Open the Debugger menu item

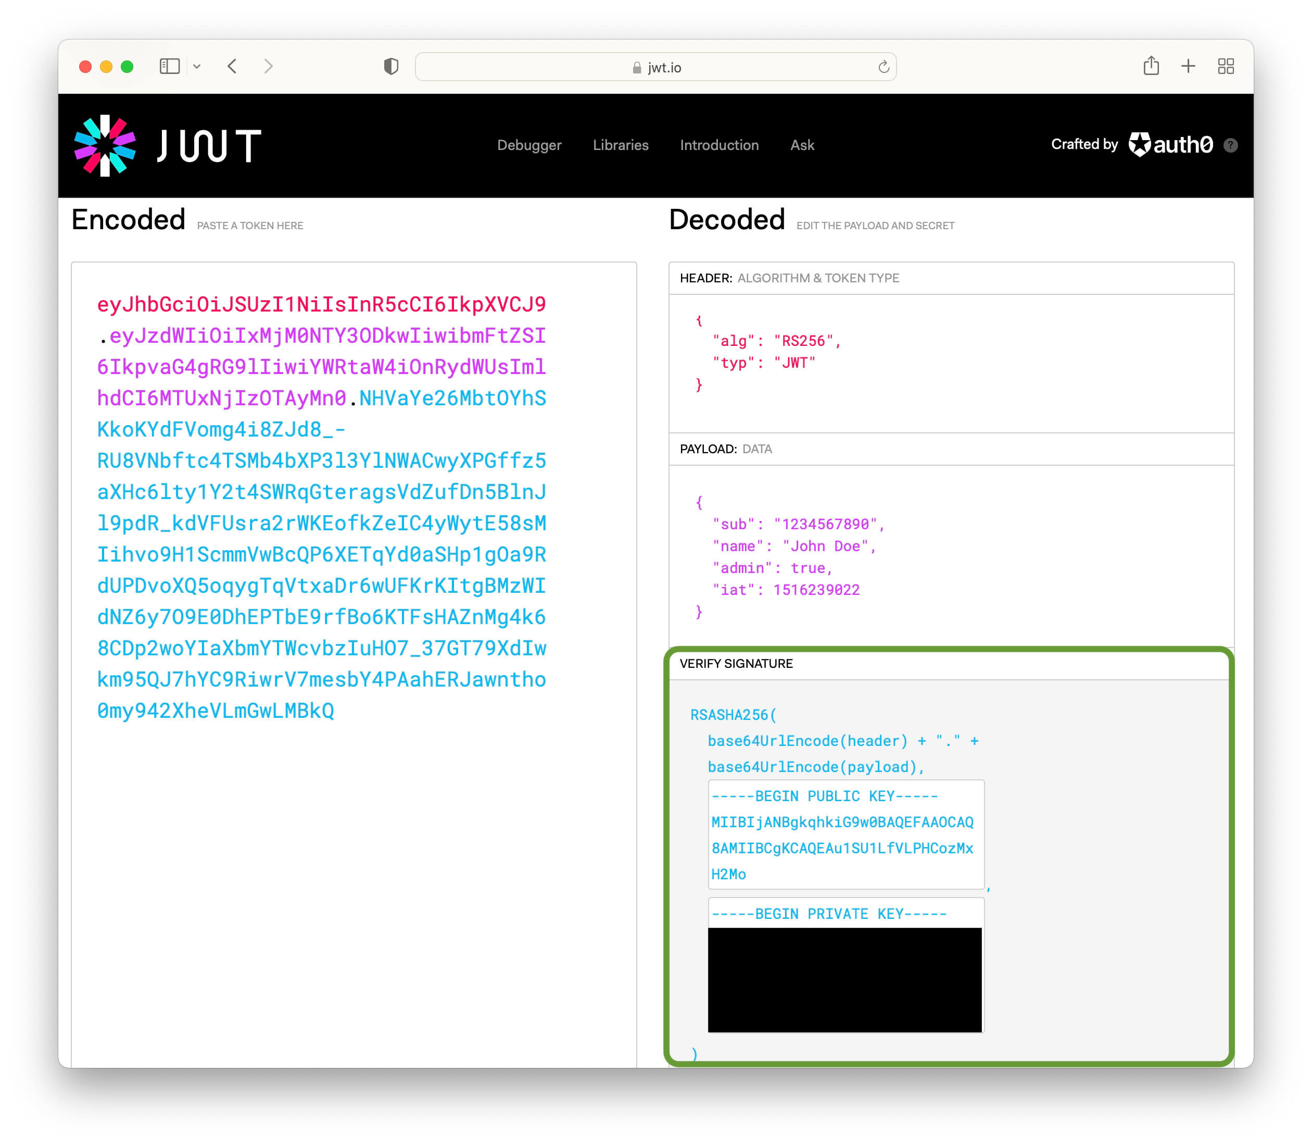point(529,145)
